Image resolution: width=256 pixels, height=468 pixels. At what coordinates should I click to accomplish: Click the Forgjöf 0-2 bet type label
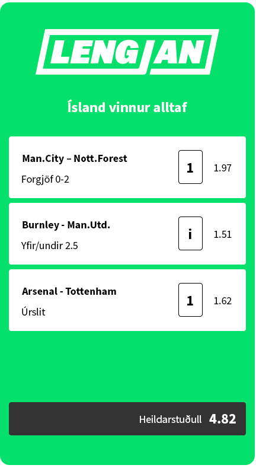click(x=45, y=180)
